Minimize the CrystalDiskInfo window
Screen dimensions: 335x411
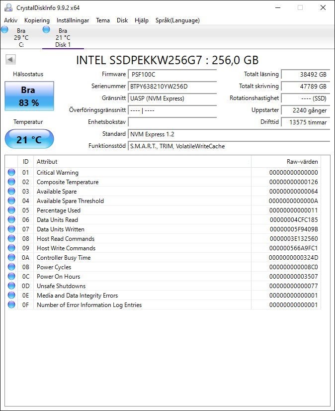point(278,7)
